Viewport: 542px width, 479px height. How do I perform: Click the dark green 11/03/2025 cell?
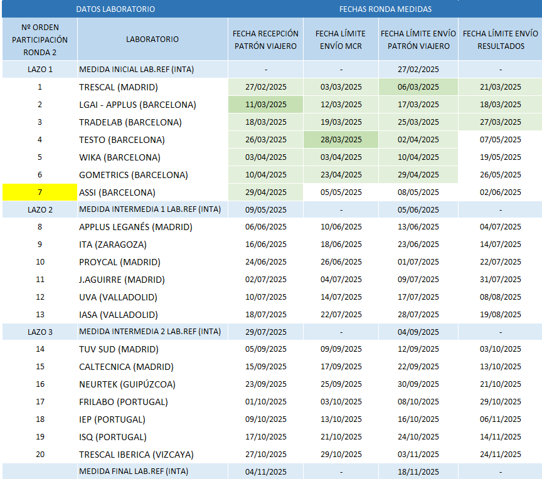coord(265,105)
